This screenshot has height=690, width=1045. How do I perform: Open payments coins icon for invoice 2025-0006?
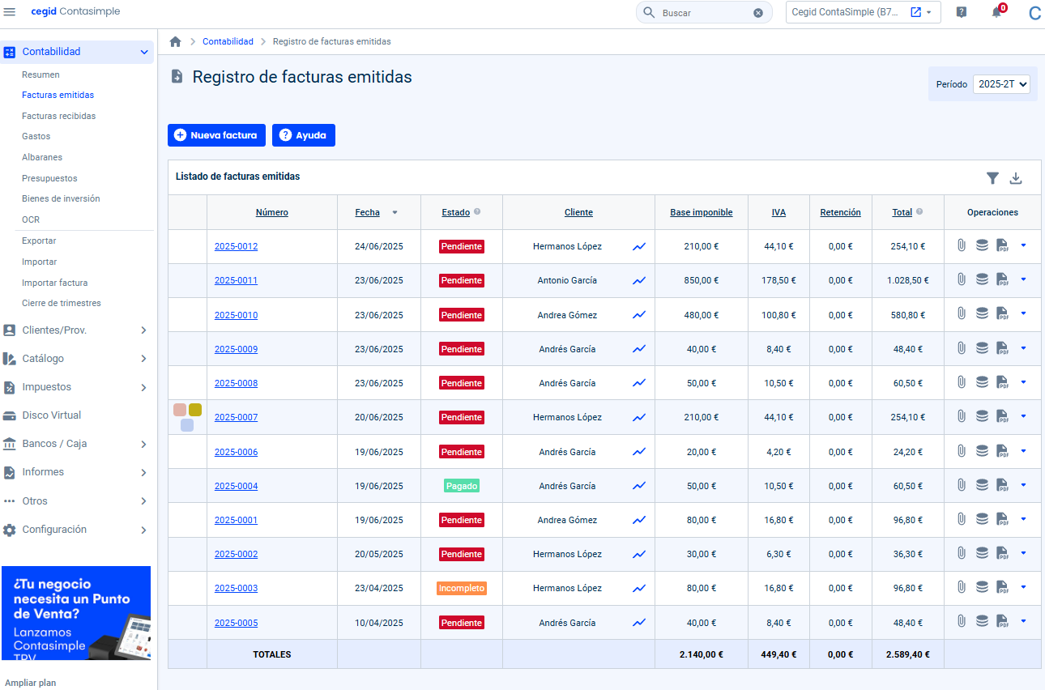[982, 451]
